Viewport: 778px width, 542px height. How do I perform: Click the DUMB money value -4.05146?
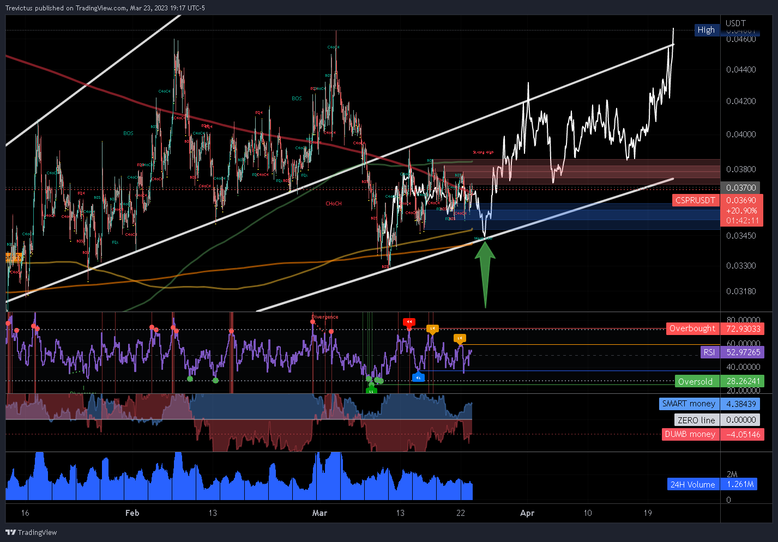741,434
